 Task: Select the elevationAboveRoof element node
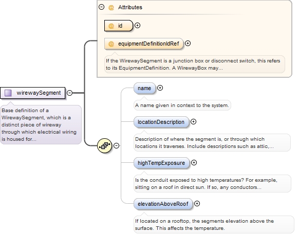tap(163, 204)
